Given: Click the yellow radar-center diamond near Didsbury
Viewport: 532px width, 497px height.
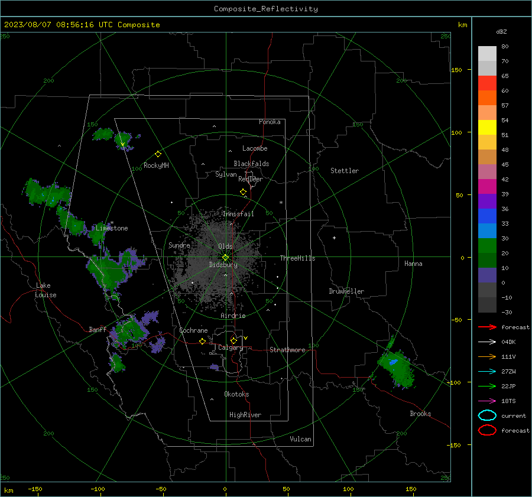Looking at the screenshot, I should tap(225, 257).
